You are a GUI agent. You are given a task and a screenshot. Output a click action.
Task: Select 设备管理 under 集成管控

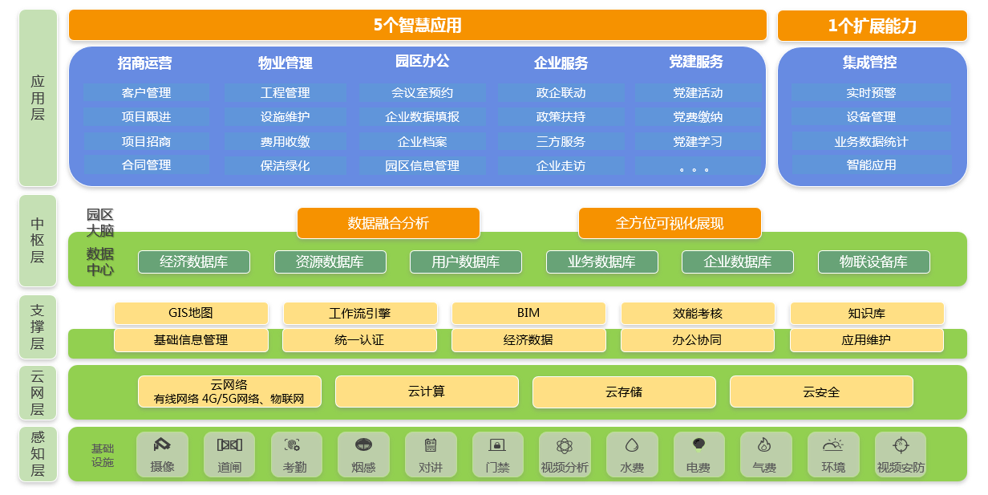point(871,117)
